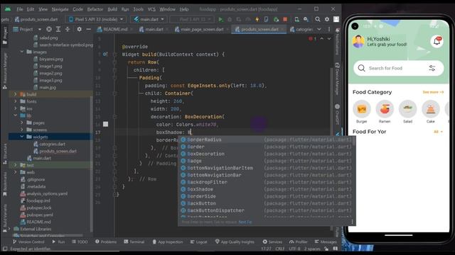Image resolution: width=455 pixels, height=255 pixels.
Task: Open the VCS menu
Action: pos(151,9)
